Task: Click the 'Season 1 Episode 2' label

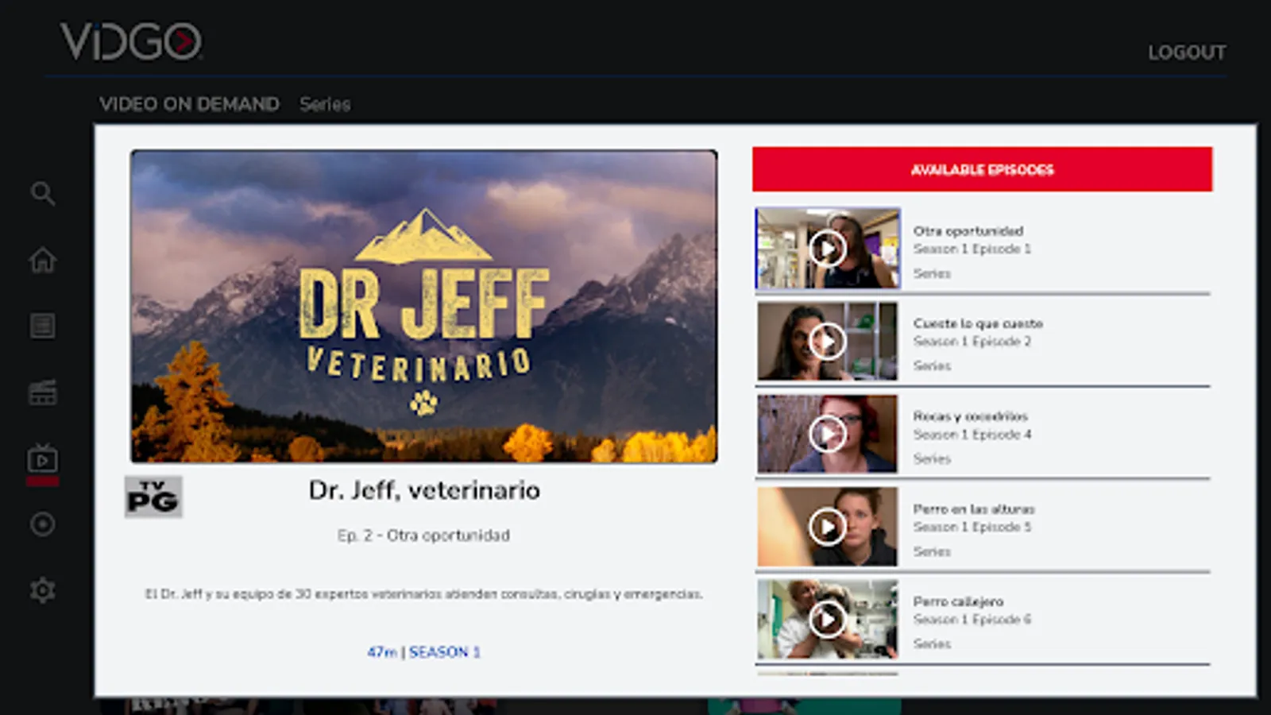Action: (x=972, y=342)
